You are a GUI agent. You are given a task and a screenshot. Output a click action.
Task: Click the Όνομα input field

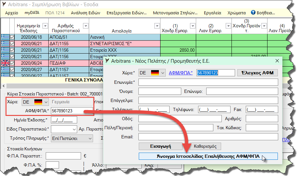(x=160, y=92)
